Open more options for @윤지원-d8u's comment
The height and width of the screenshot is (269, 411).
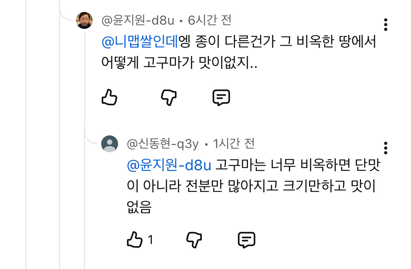pos(385,25)
